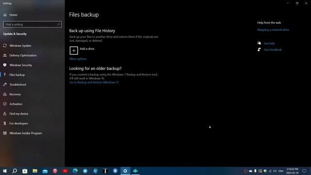This screenshot has height=175, width=311.
Task: Open YouTube from taskbar
Action: (x=65, y=171)
